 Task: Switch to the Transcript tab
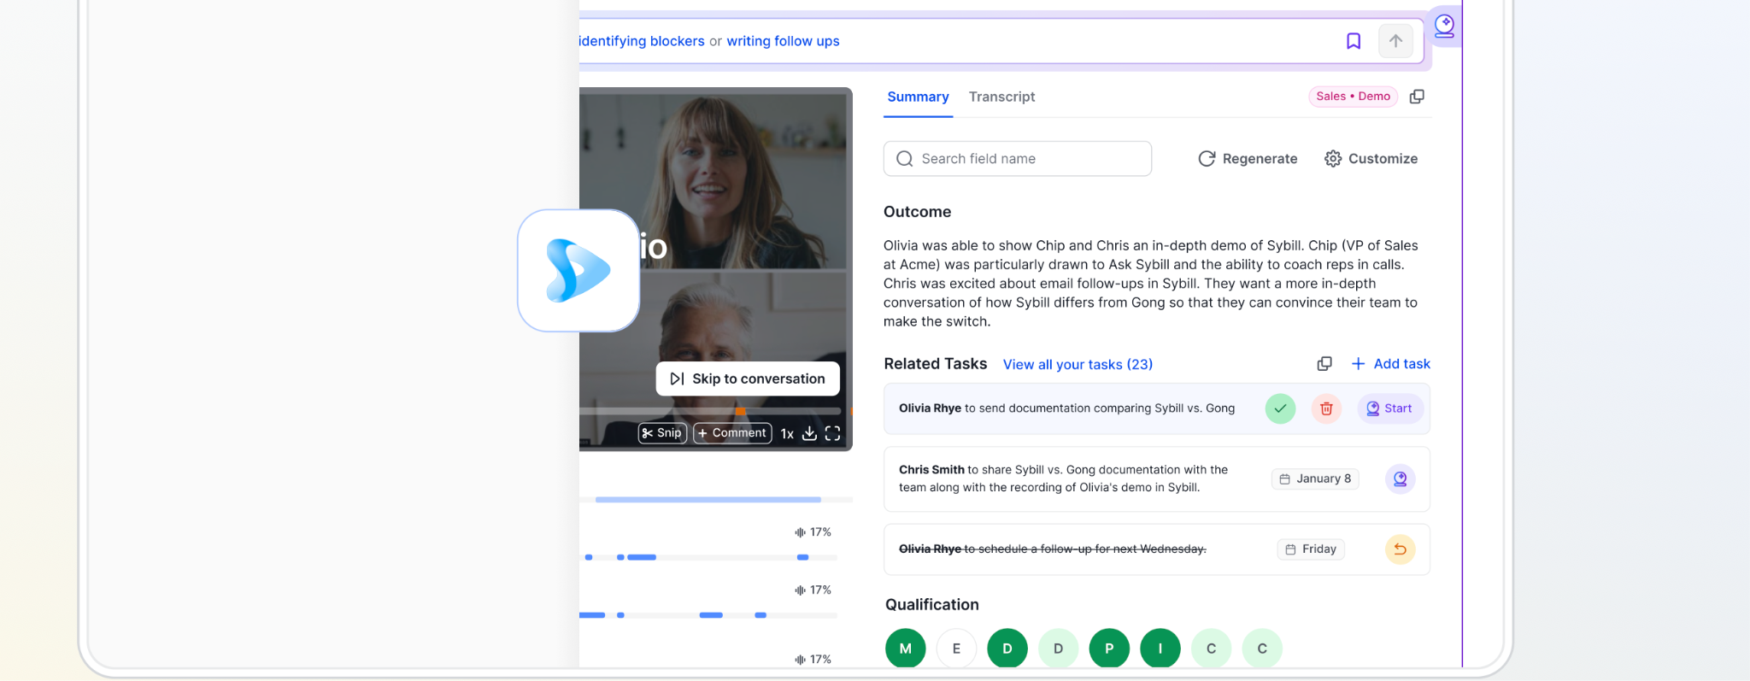coord(1001,97)
